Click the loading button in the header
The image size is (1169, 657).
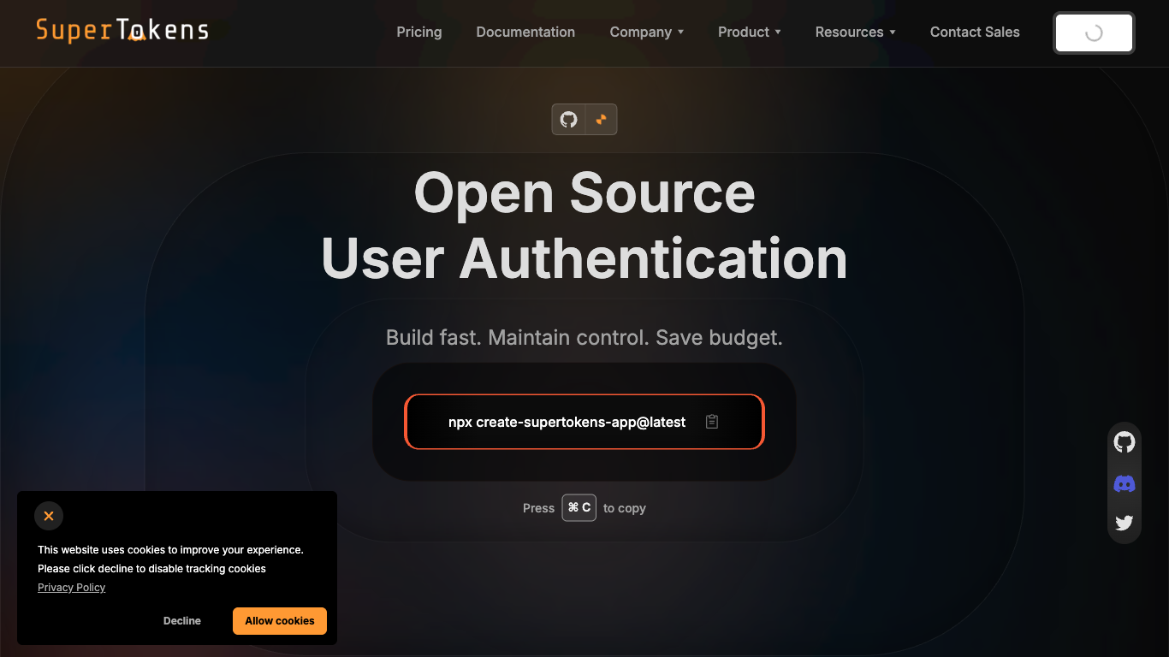pos(1094,33)
